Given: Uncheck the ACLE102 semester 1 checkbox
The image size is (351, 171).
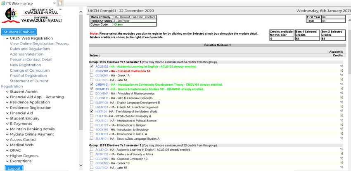Looking at the screenshot, I should tap(92, 66).
